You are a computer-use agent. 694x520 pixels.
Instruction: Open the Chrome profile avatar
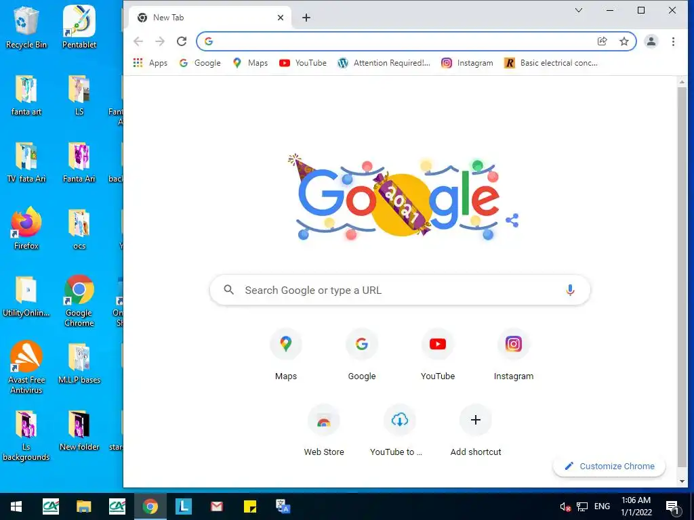click(x=651, y=41)
